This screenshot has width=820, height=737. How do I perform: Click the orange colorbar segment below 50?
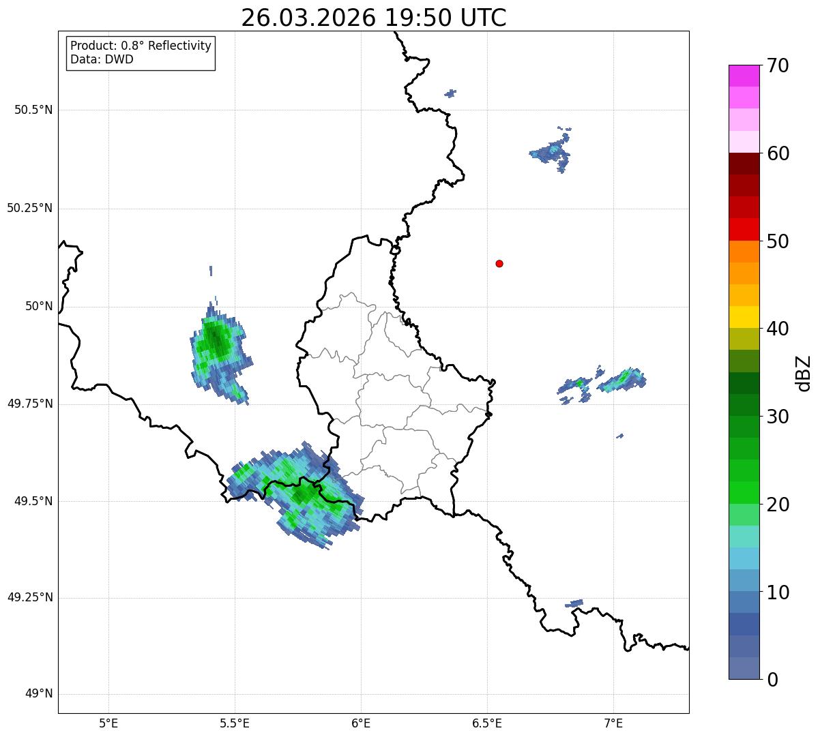point(744,252)
